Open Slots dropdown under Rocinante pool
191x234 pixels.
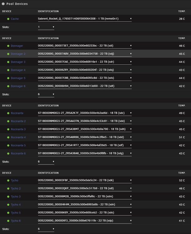46,162
